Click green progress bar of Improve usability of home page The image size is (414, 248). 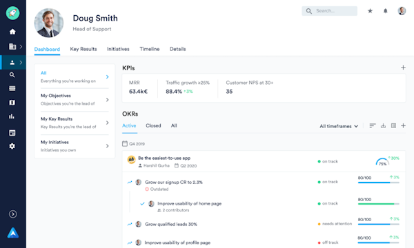coord(379,204)
